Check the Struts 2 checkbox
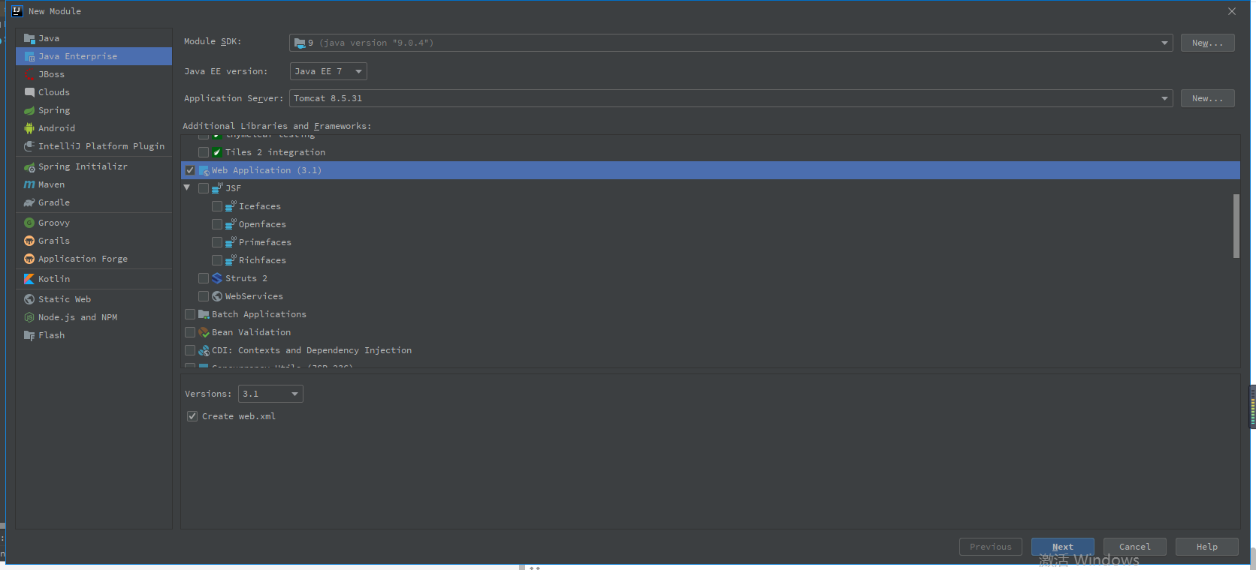Screen dimensions: 1256x570 [x=204, y=278]
